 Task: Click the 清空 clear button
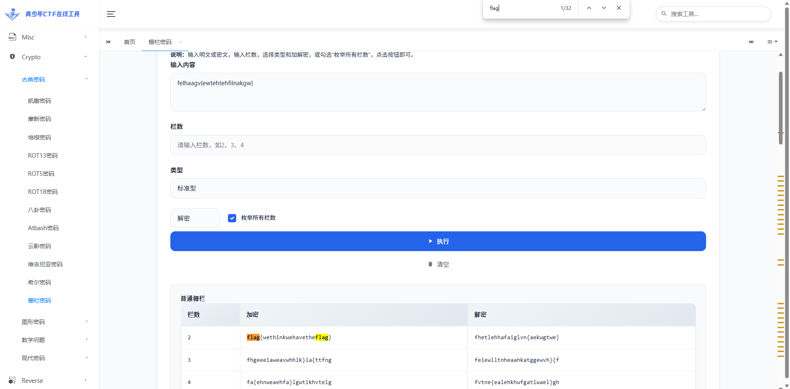[438, 264]
